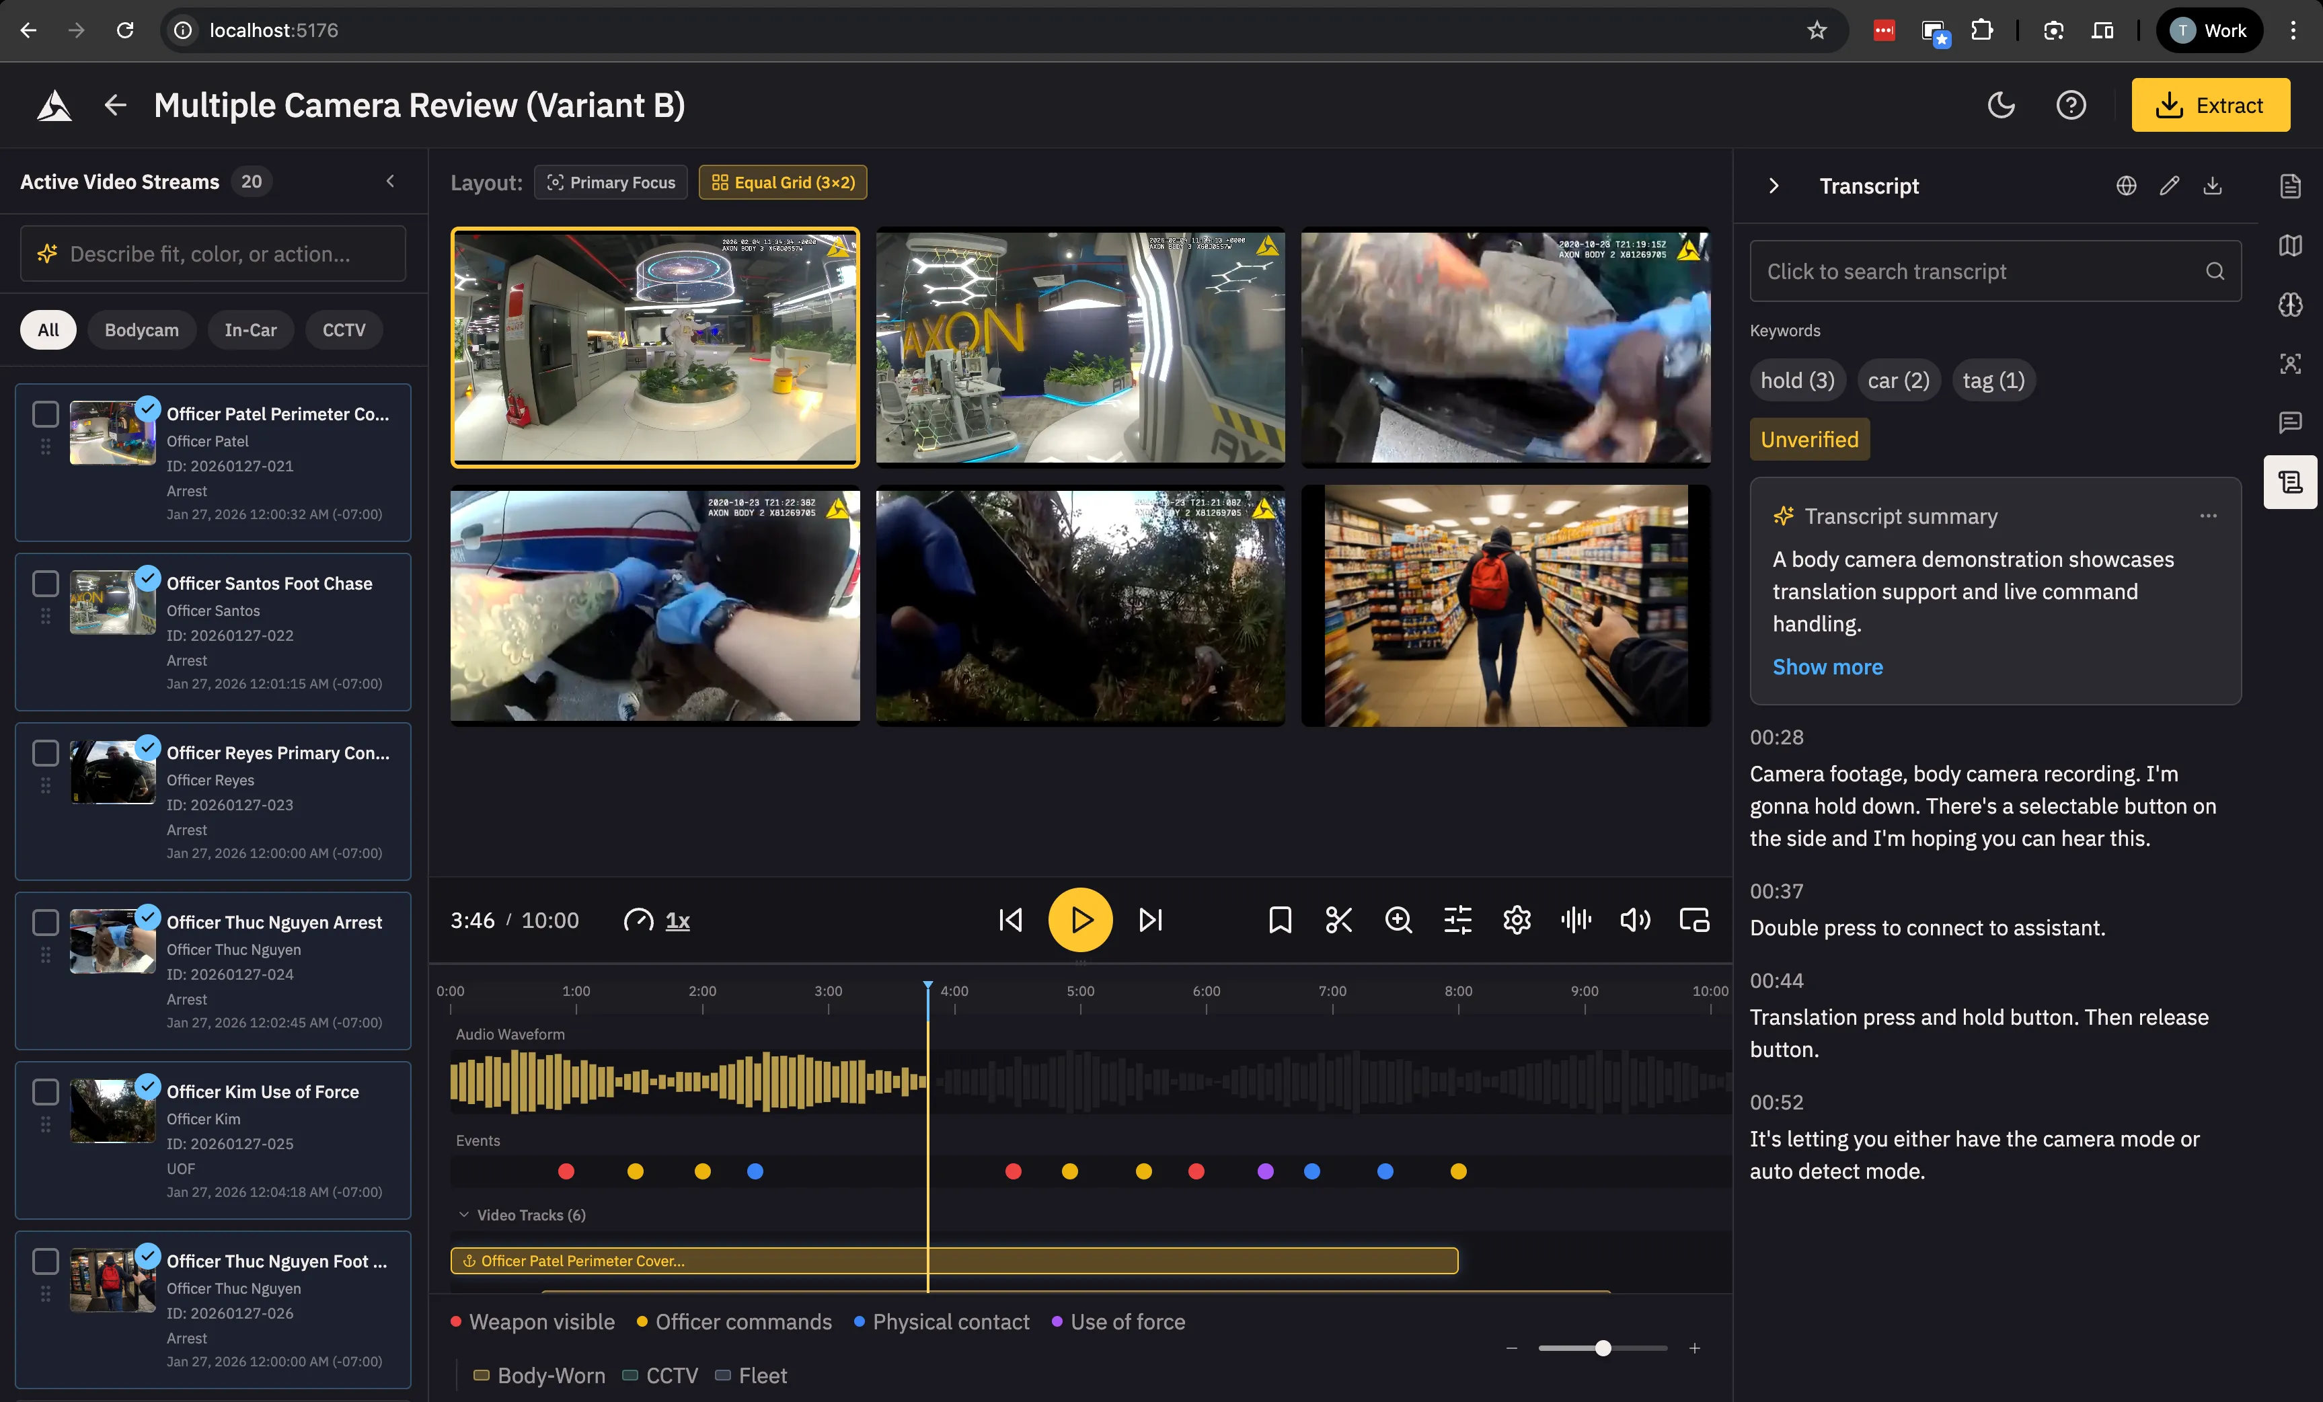The image size is (2323, 1402).
Task: Click the edit transcript pencil icon
Action: [2170, 186]
